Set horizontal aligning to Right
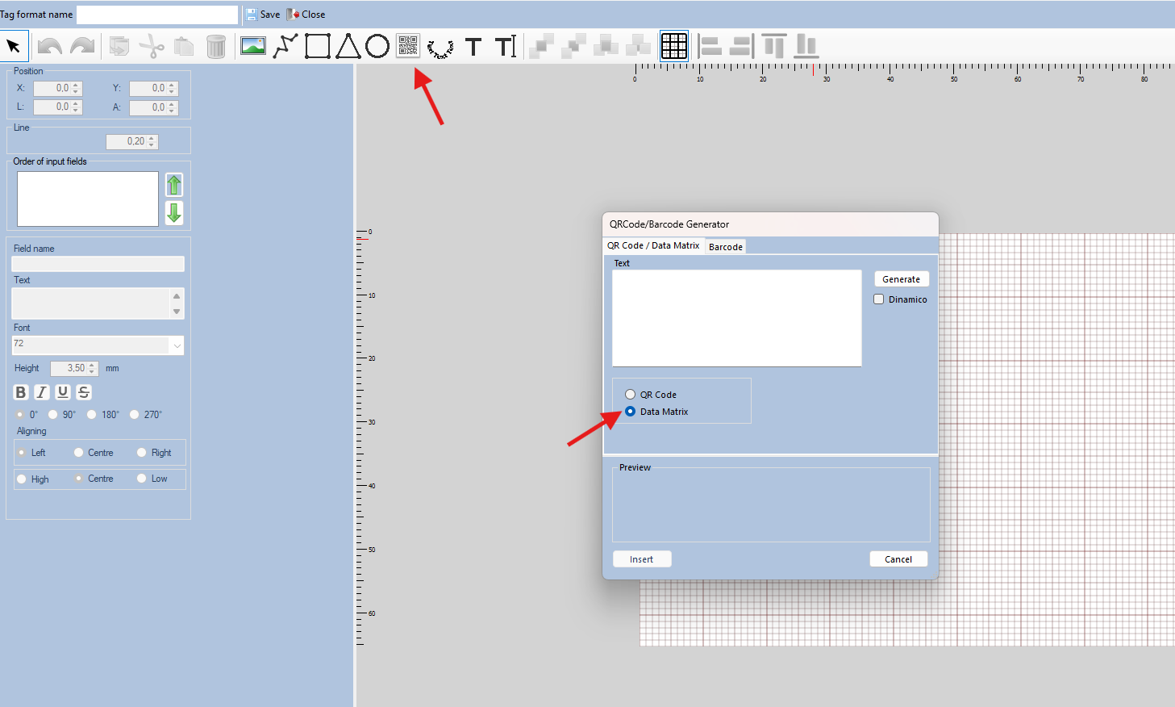The height and width of the screenshot is (707, 1175). click(142, 453)
